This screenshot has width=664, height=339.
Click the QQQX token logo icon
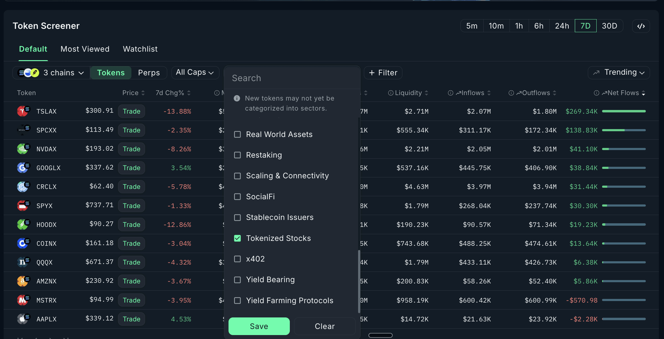coord(23,262)
